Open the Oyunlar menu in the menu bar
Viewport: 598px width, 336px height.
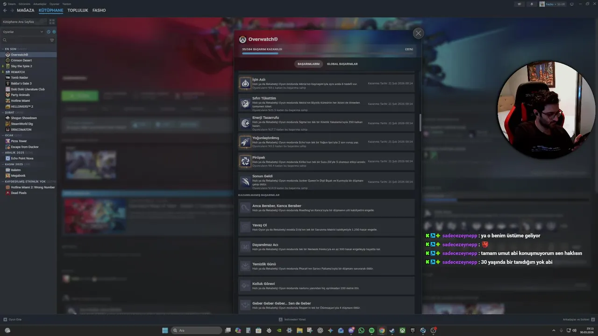pyautogui.click(x=54, y=4)
